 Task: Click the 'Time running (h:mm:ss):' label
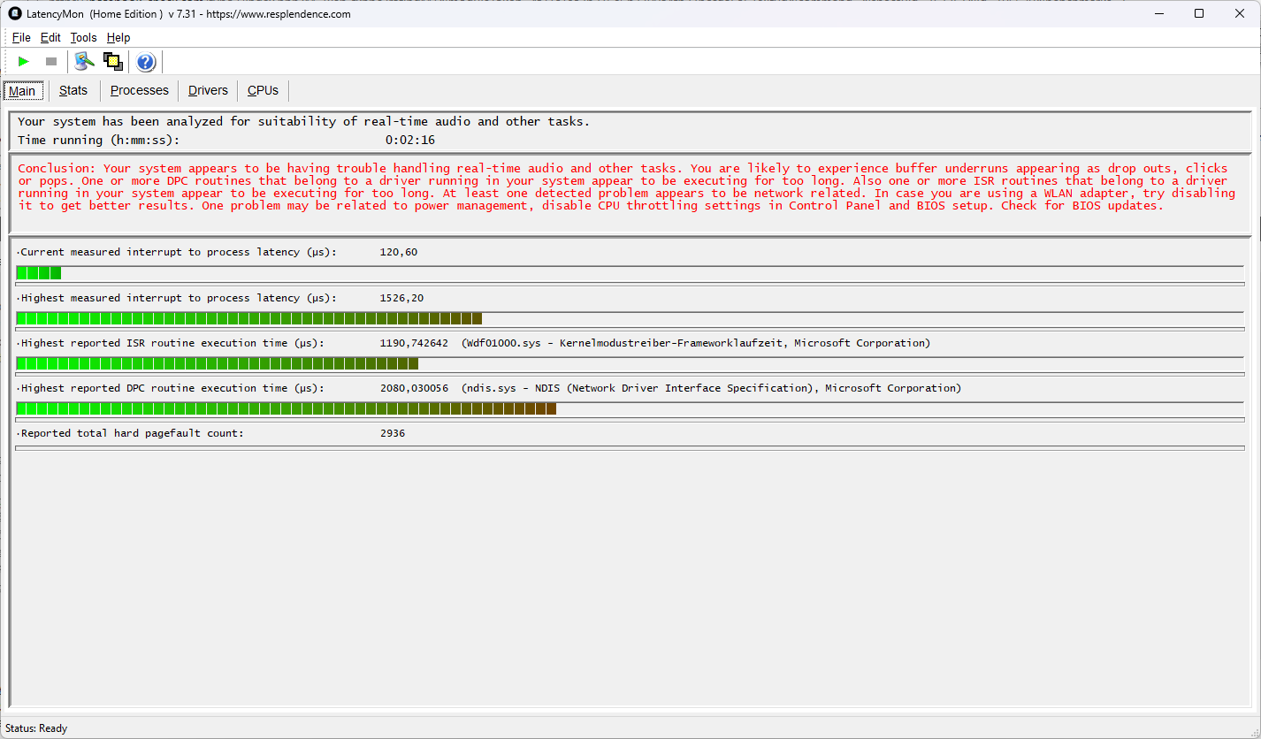click(98, 140)
